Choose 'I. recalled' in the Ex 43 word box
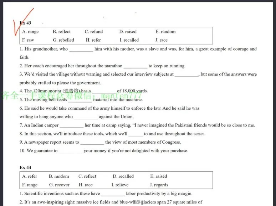This screenshot has width=276, height=206. tap(129, 40)
